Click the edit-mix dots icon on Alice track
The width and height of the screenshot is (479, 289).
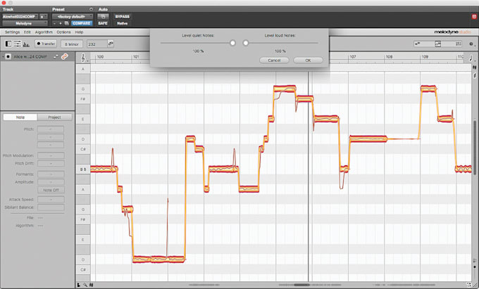click(56, 56)
